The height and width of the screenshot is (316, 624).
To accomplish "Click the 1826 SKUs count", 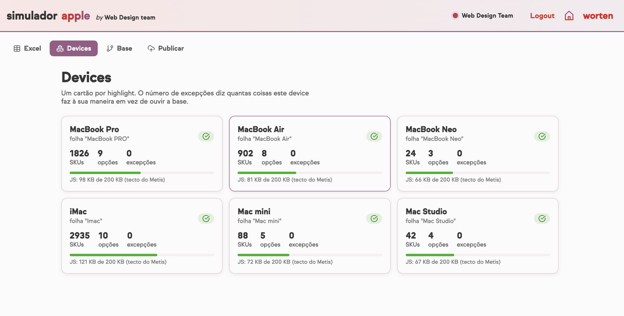I will (x=79, y=153).
